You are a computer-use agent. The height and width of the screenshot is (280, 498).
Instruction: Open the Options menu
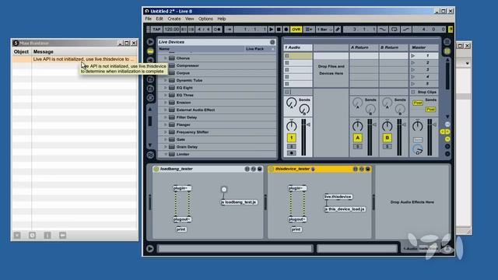[205, 19]
